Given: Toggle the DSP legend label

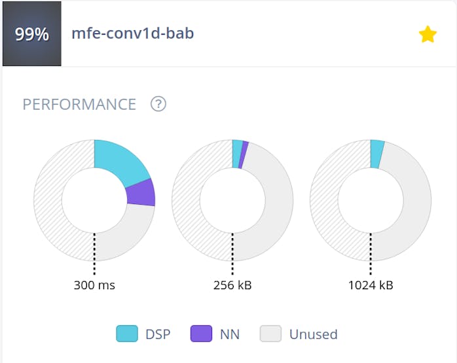Looking at the screenshot, I should coord(158,334).
